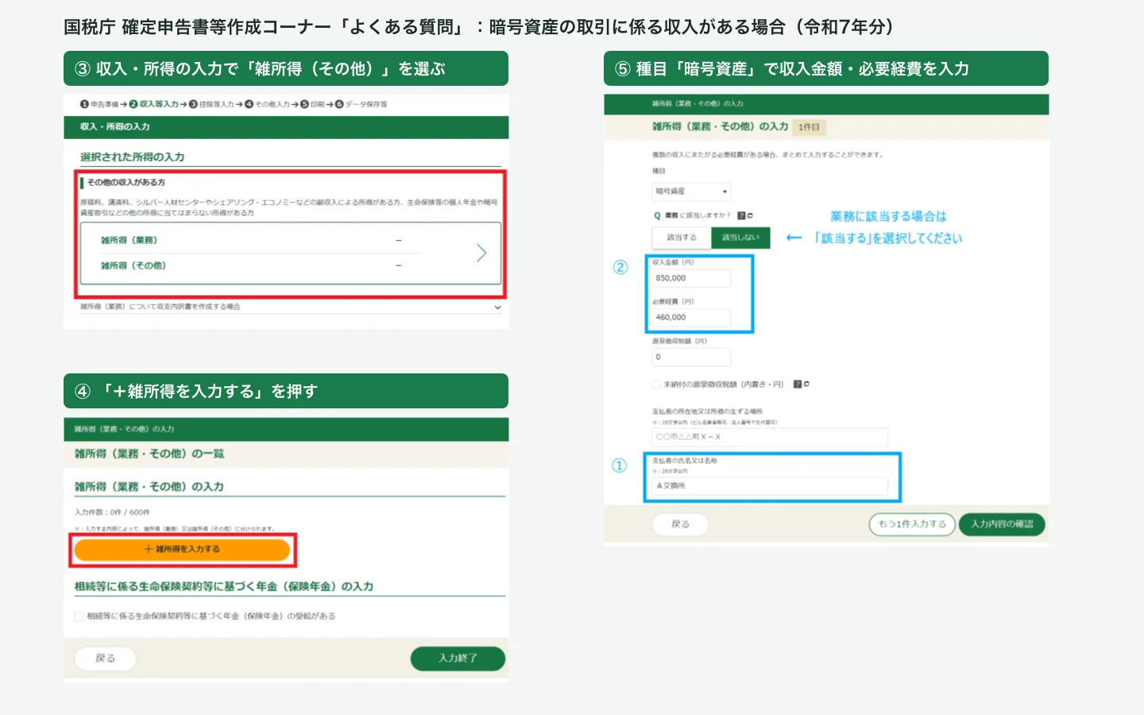The width and height of the screenshot is (1144, 715).
Task: Select the 該当する option
Action: click(682, 238)
